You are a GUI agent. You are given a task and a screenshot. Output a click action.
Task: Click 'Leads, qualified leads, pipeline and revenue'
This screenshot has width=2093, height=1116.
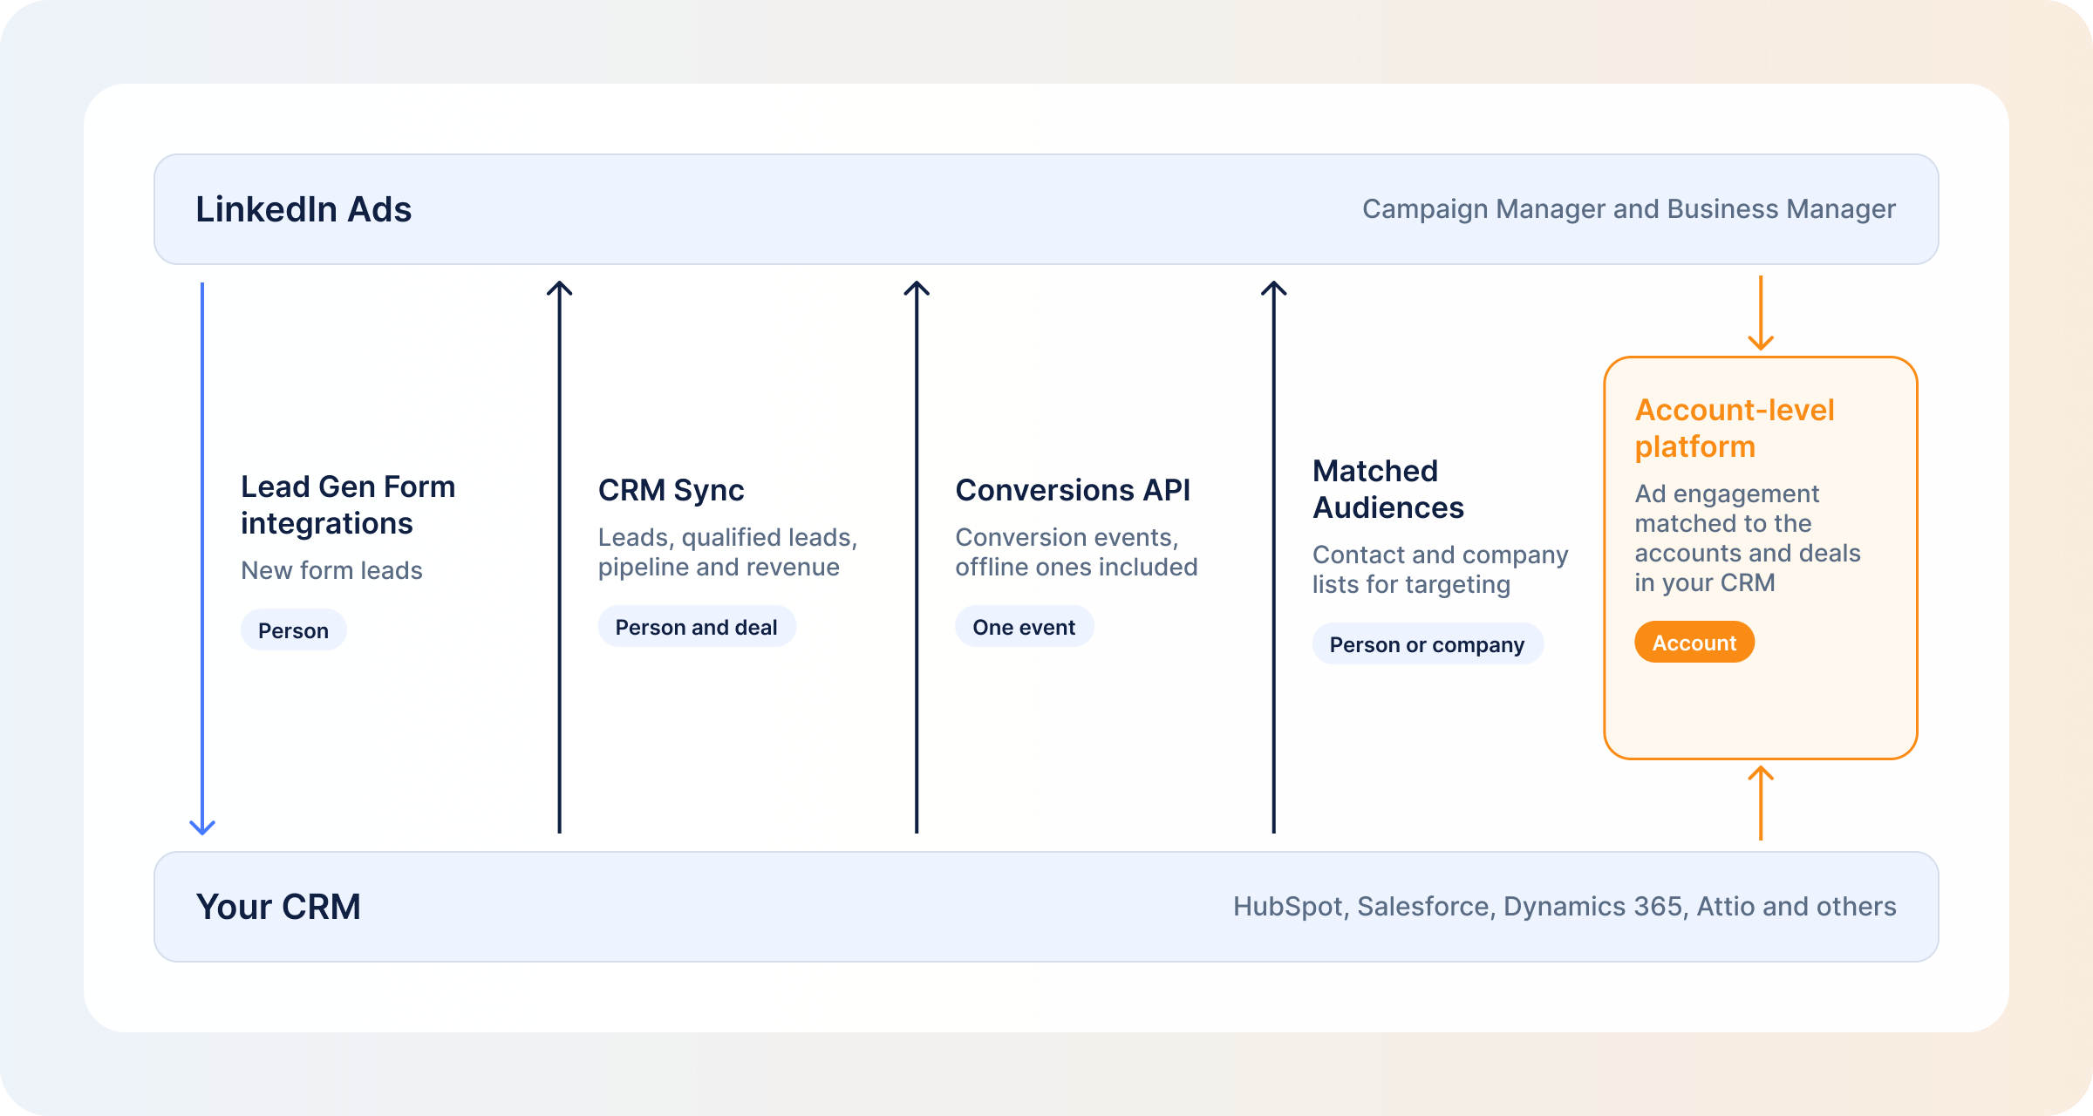point(728,552)
